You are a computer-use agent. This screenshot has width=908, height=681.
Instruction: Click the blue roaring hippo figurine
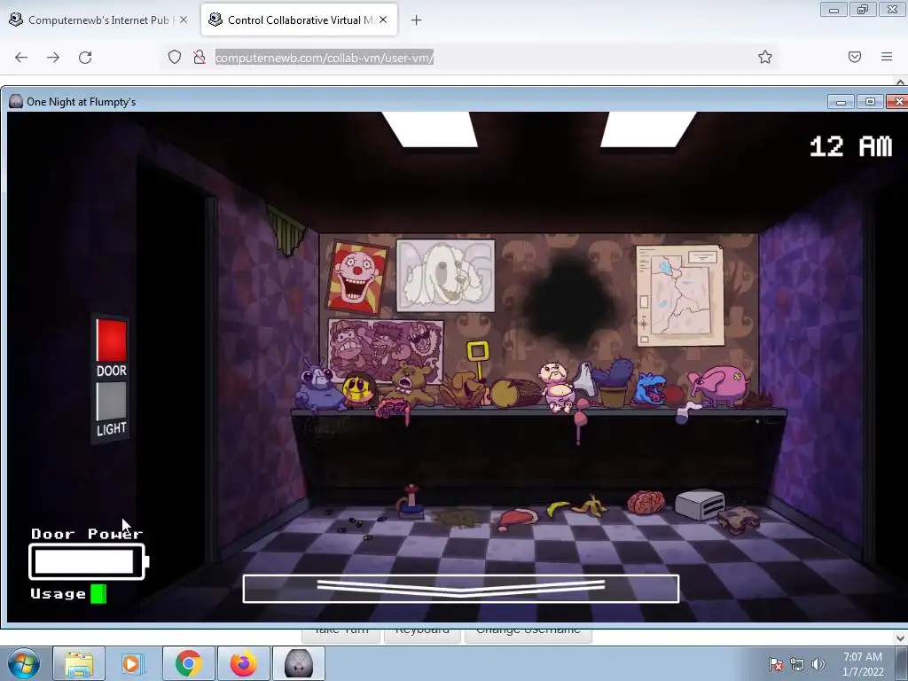point(651,388)
